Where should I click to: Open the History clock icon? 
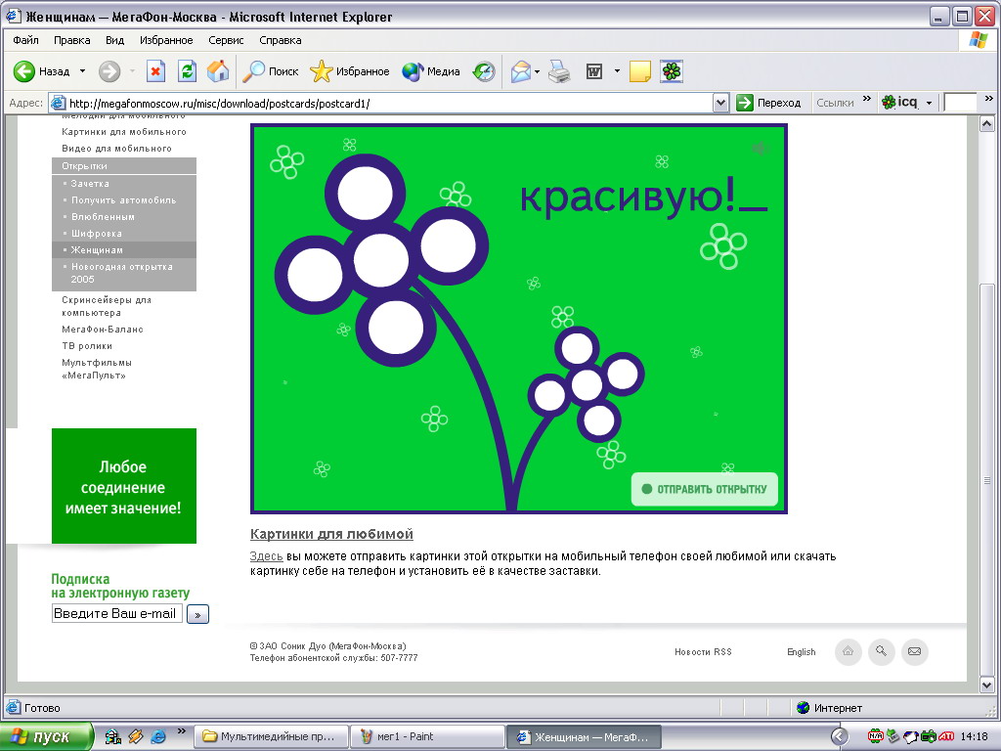tap(484, 71)
